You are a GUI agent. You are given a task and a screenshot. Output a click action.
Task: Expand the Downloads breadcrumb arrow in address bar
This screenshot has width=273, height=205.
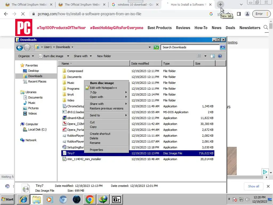tap(72, 47)
